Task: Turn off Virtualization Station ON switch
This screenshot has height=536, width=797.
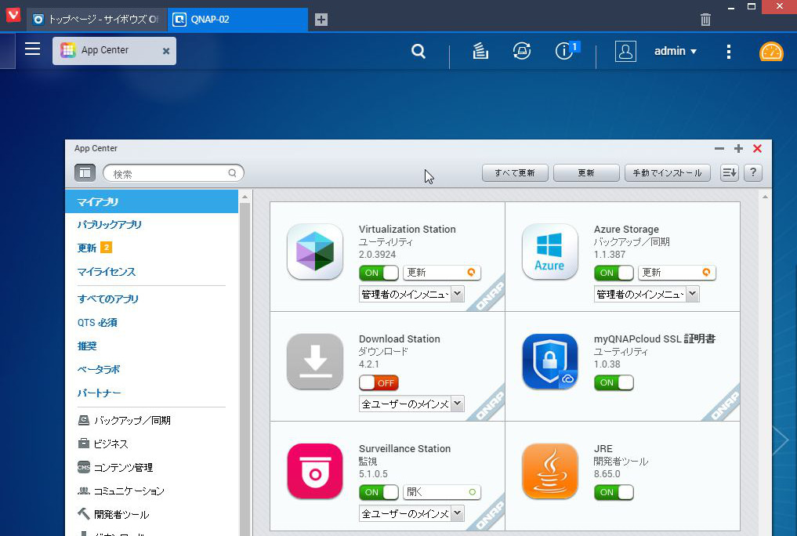Action: [379, 273]
